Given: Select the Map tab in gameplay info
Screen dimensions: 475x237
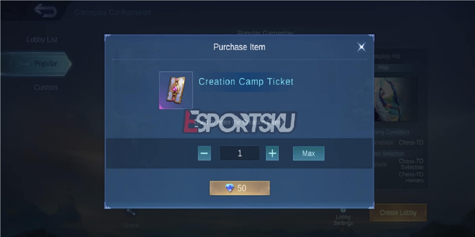Looking at the screenshot, I should [383, 68].
